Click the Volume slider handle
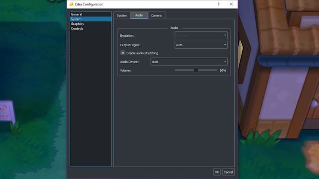This screenshot has width=319, height=179. pyautogui.click(x=196, y=70)
